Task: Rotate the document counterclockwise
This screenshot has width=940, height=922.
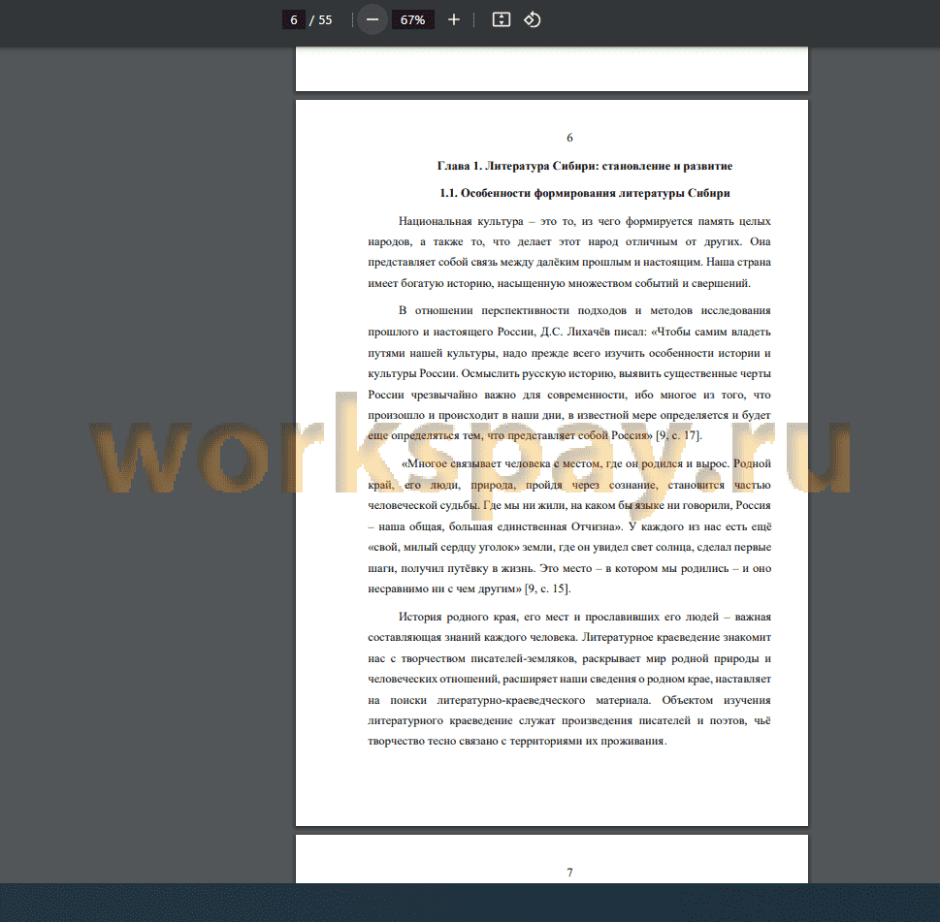Action: pyautogui.click(x=533, y=19)
